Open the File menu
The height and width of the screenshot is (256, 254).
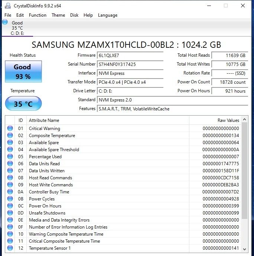coord(8,15)
